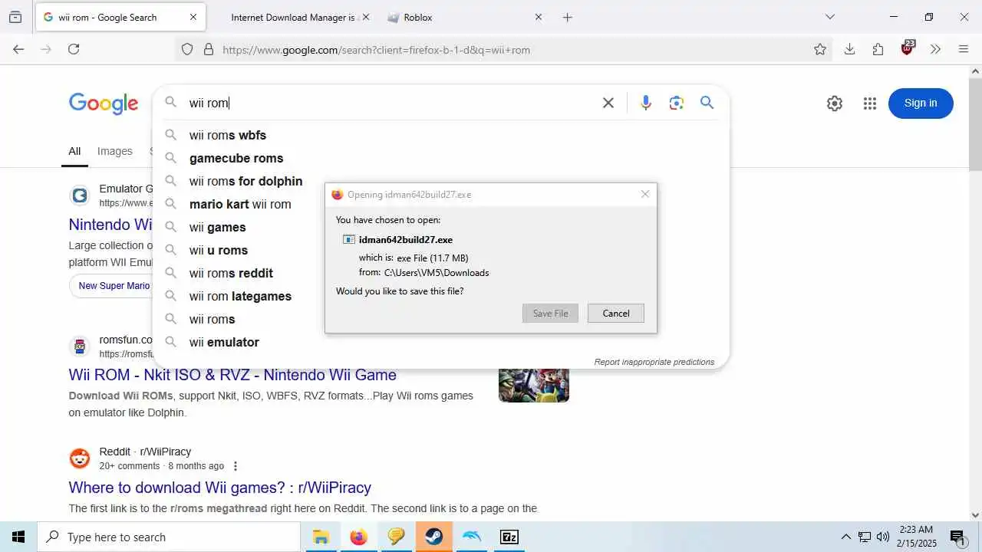982x552 pixels.
Task: Close the Opening idman642build27.exe dialog
Action: pos(645,194)
